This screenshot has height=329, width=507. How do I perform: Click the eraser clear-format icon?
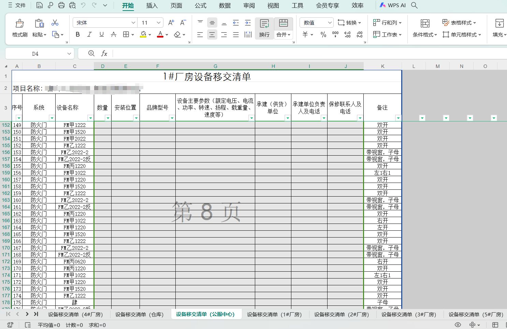point(177,34)
